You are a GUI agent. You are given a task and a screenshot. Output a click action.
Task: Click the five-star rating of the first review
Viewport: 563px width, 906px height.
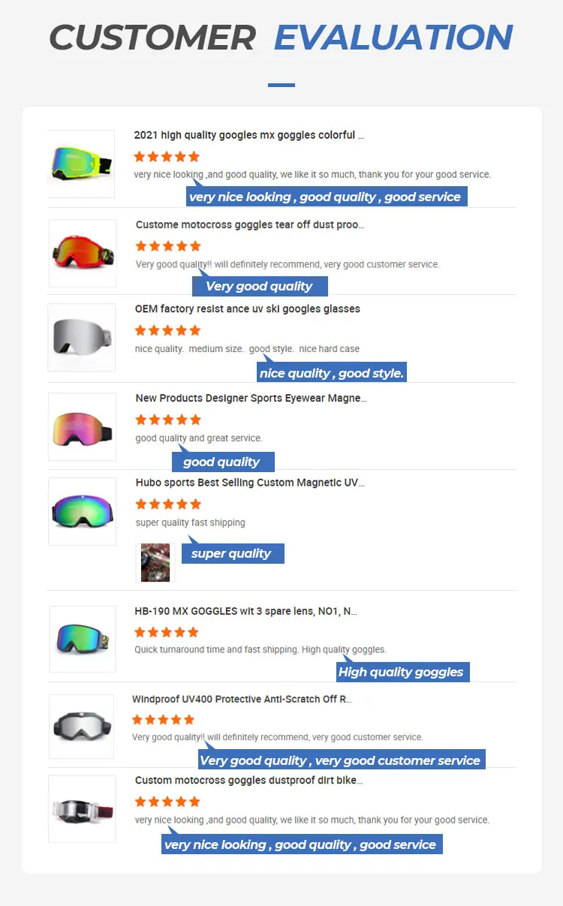click(x=167, y=157)
